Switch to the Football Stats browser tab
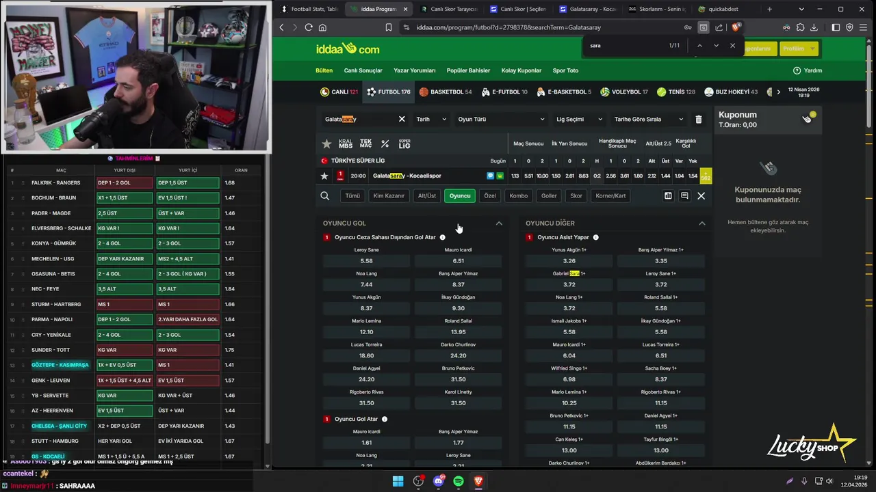The image size is (876, 492). pos(309,9)
